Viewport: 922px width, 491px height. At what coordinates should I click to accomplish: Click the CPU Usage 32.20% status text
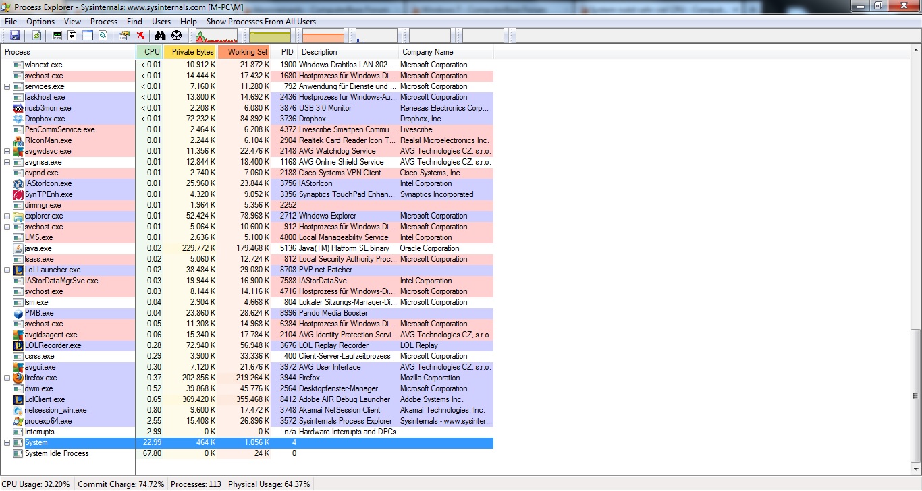[x=36, y=484]
